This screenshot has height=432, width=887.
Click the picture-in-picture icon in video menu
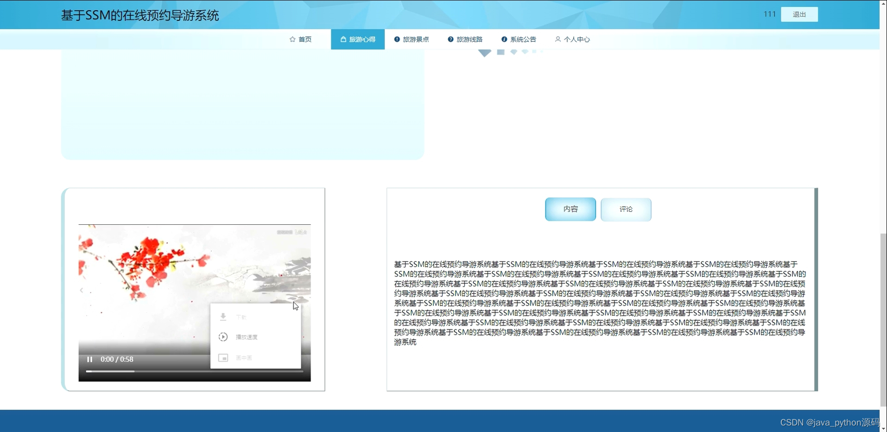coord(223,358)
